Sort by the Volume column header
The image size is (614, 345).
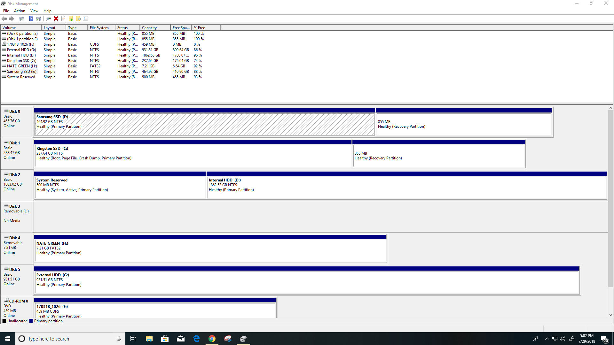21,28
